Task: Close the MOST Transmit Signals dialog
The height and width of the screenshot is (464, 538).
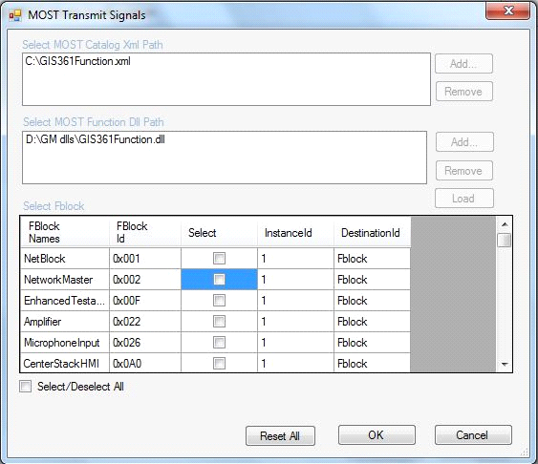Action: pyautogui.click(x=507, y=11)
